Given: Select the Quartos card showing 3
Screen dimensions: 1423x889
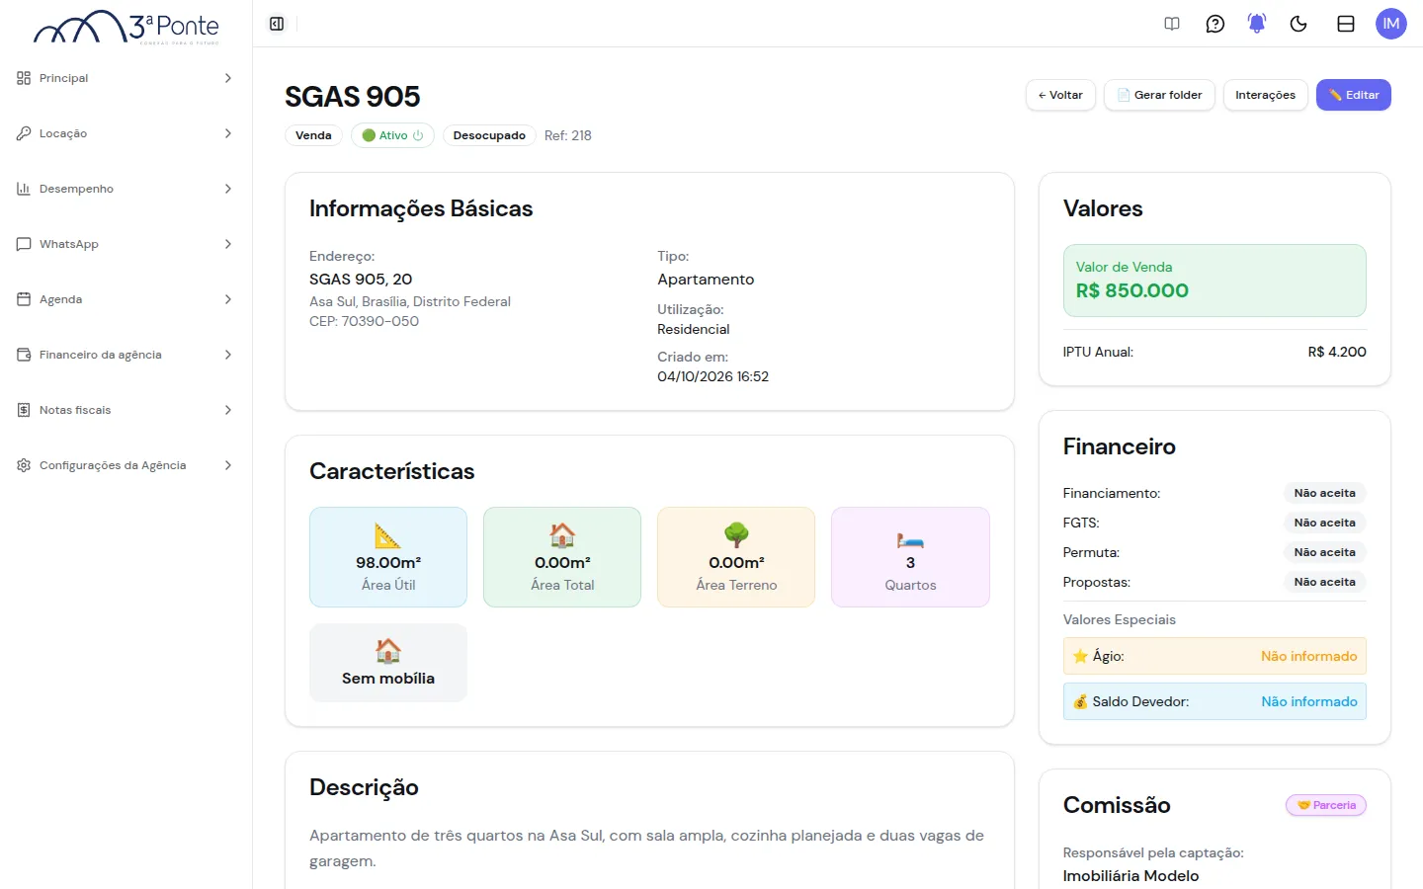Looking at the screenshot, I should pos(910,557).
